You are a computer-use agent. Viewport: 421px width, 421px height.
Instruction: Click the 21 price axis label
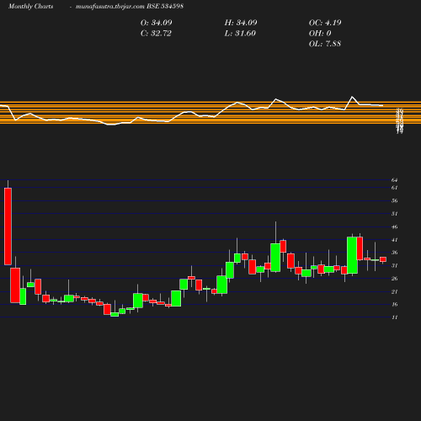point(394,291)
